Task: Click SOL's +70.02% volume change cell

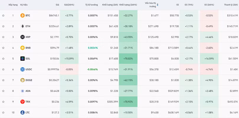Action: 128,58
